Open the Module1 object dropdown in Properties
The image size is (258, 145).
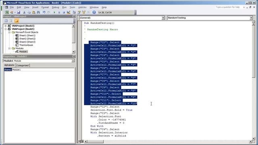click(x=73, y=61)
